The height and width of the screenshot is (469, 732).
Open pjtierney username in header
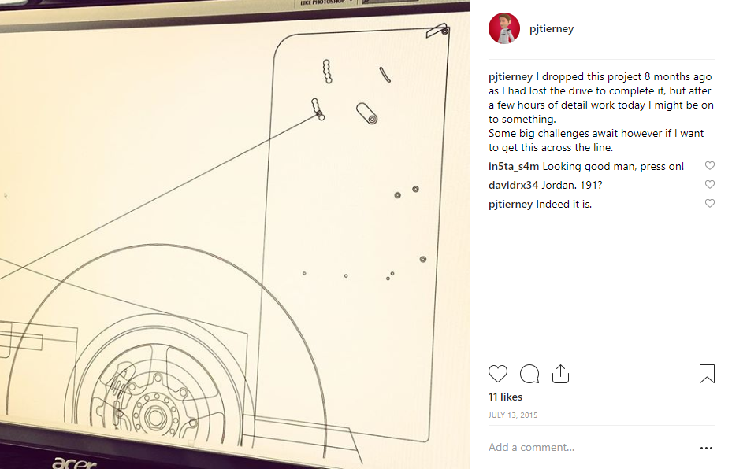[552, 29]
